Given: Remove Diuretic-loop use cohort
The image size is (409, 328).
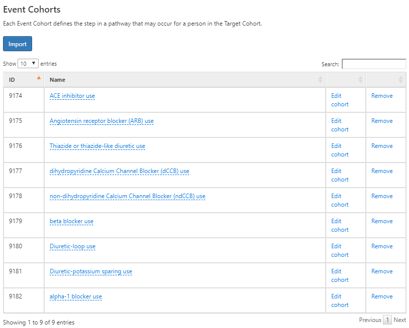Looking at the screenshot, I should (x=382, y=246).
